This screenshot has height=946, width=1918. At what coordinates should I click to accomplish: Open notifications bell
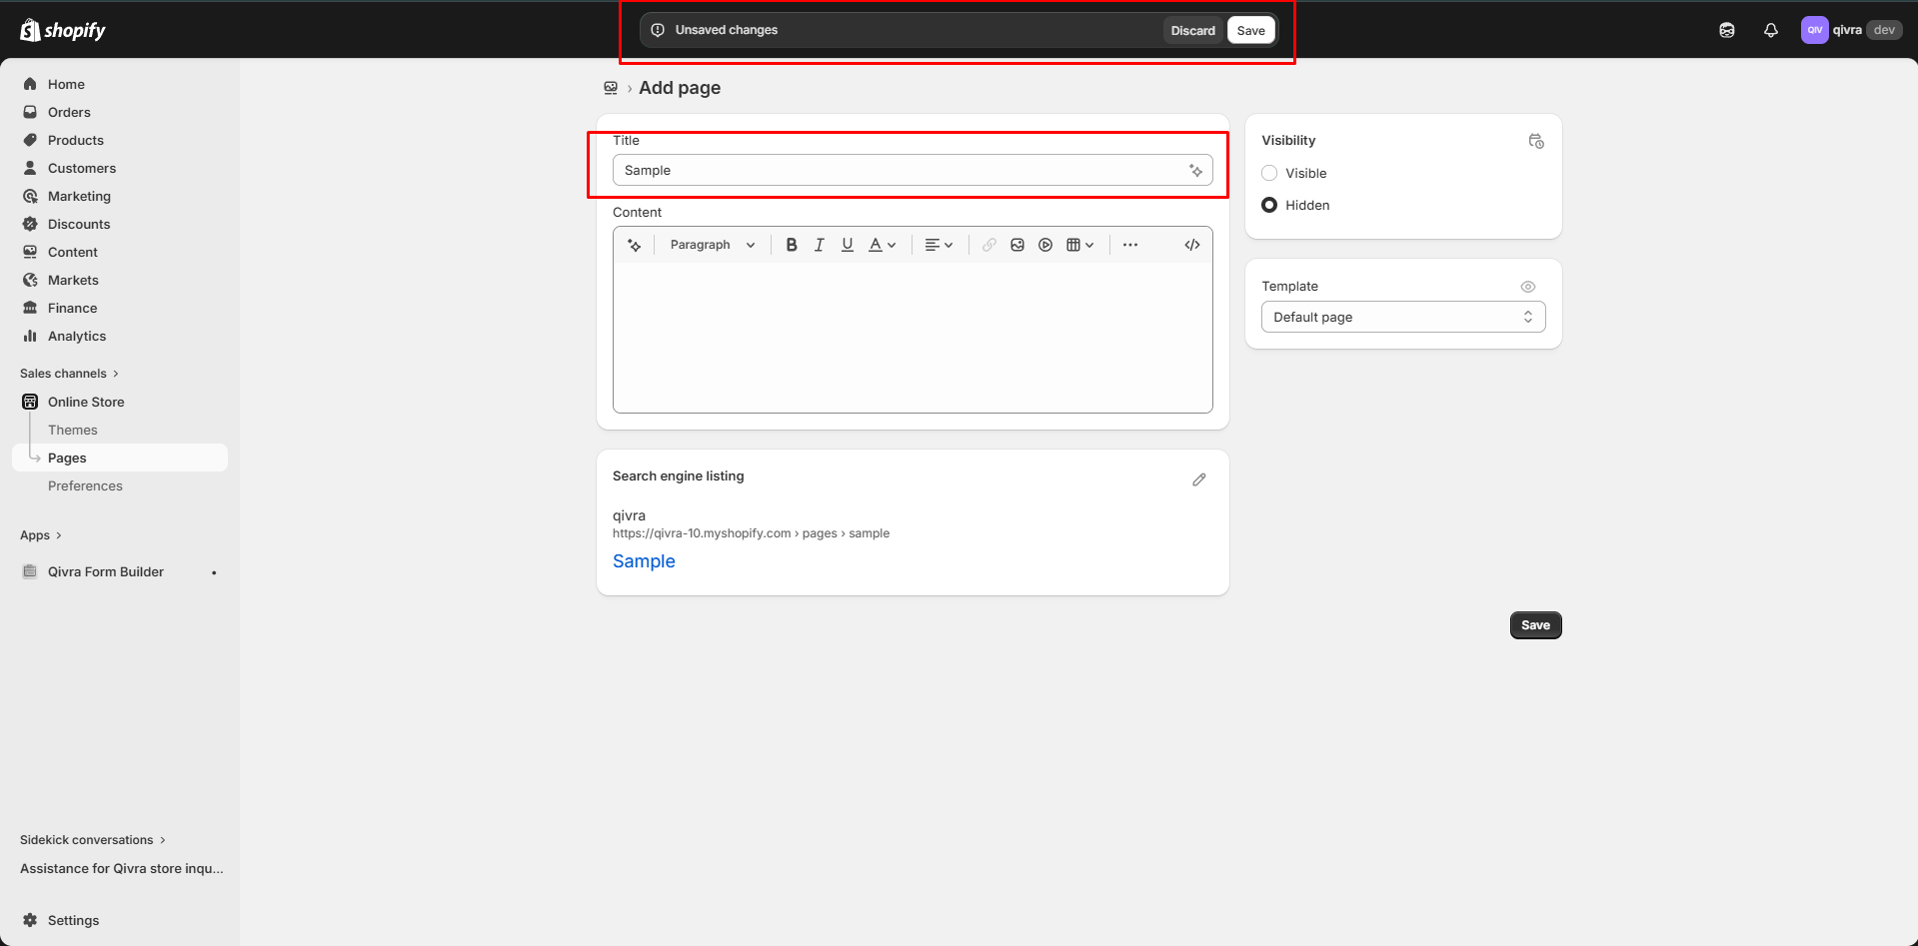tap(1771, 30)
